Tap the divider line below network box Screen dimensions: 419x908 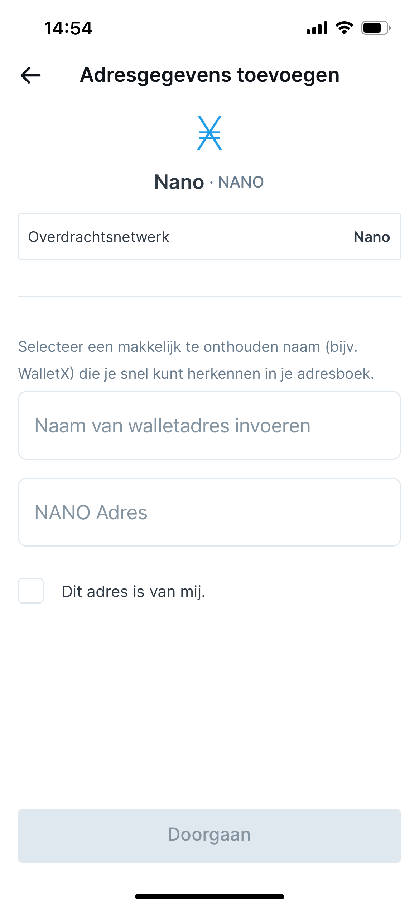(x=209, y=296)
